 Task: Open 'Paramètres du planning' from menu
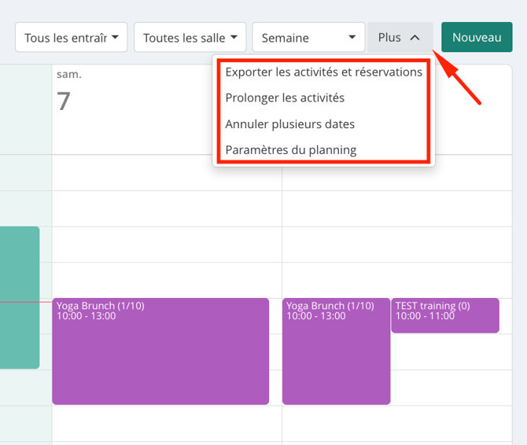pos(291,150)
